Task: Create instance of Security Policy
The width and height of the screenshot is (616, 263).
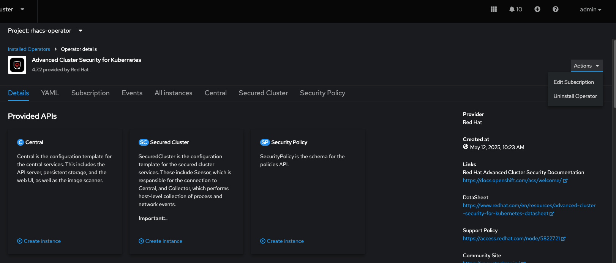Action: [x=282, y=241]
